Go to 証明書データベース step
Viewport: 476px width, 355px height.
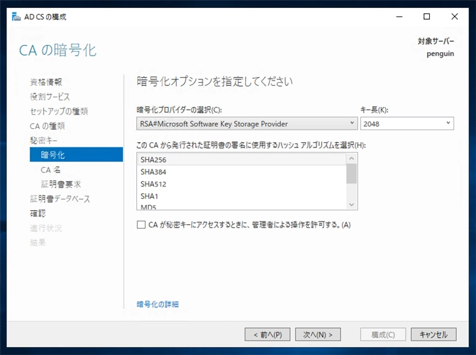(x=59, y=199)
